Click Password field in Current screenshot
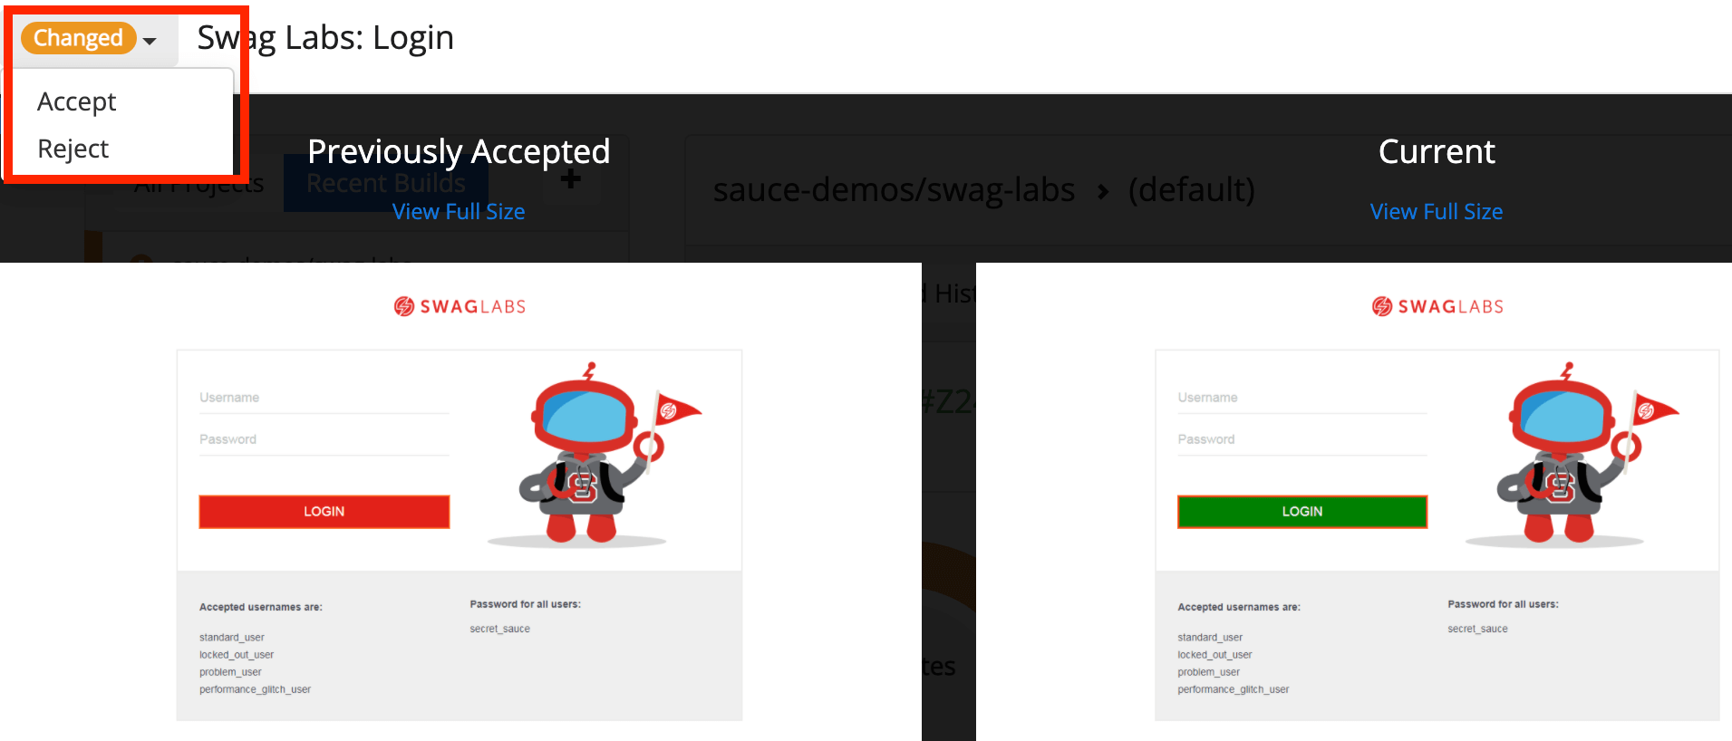1732x741 pixels. (1301, 440)
